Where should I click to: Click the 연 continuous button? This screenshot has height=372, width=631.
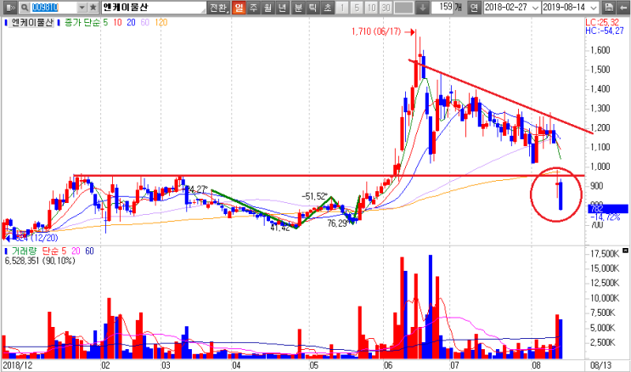(475, 8)
